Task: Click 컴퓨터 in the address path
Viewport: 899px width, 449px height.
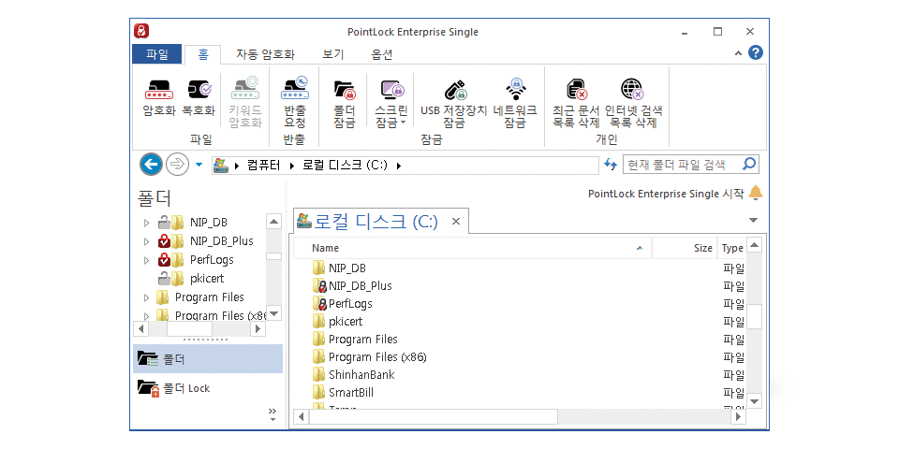Action: click(264, 166)
